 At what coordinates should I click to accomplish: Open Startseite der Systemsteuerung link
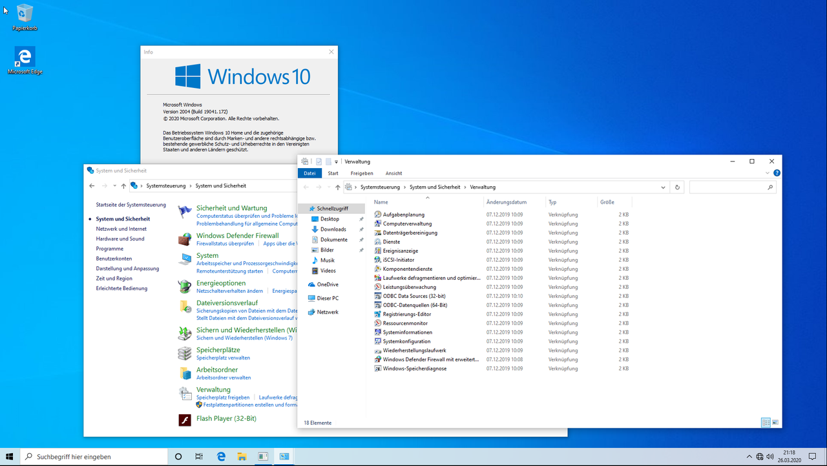131,205
